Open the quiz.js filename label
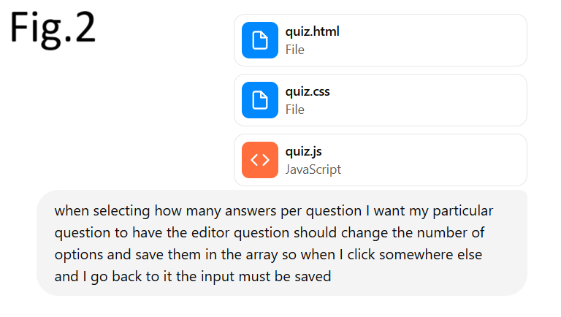This screenshot has height=317, width=561. coord(304,151)
